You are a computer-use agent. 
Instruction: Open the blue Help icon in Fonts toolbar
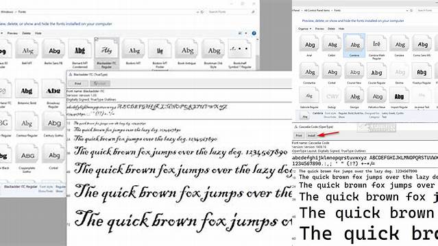[x=254, y=33]
